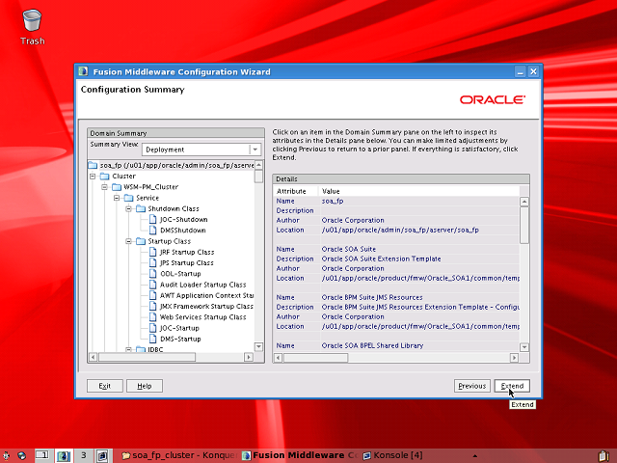Click the Details pane vertical scrollbar thumb
The width and height of the screenshot is (617, 463).
[524, 225]
